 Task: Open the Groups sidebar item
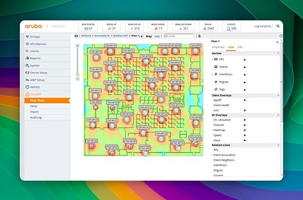tap(47, 37)
